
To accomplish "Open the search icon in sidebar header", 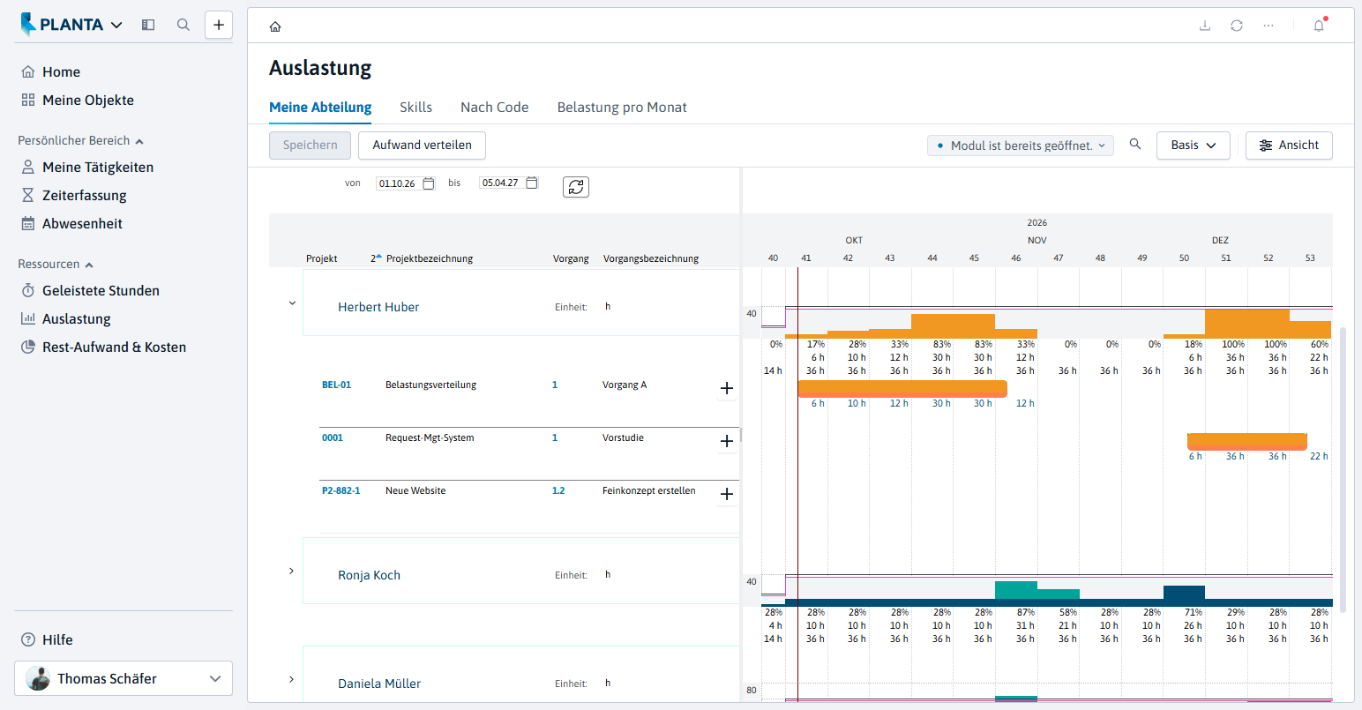I will (x=183, y=25).
